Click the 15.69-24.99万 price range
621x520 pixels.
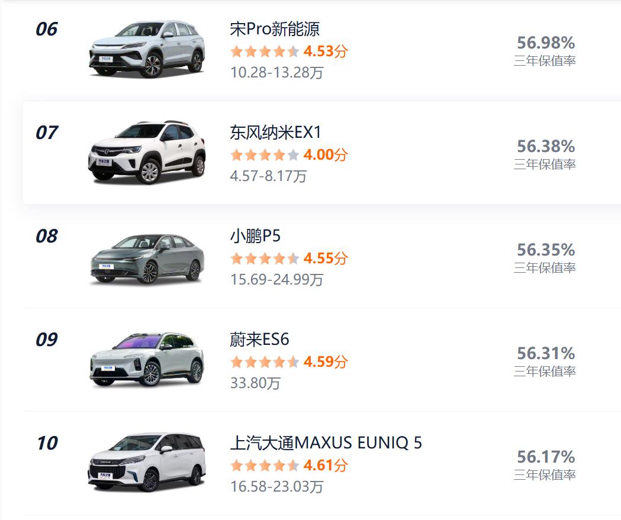pos(276,280)
